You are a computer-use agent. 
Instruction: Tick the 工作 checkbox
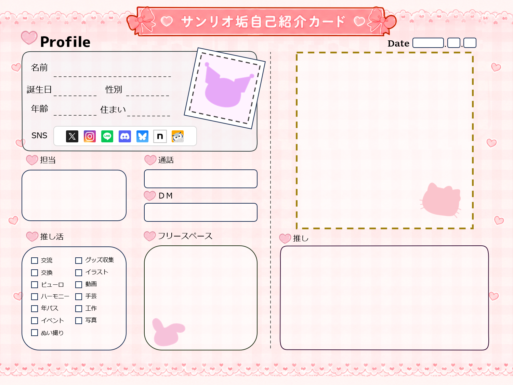79,309
